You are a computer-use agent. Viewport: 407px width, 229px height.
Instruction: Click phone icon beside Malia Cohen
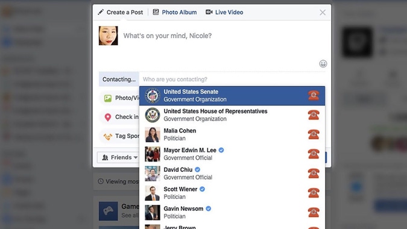[x=314, y=134]
